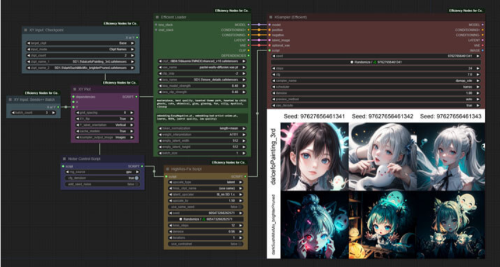Click the Efficient Loader lora_stack input socket
The image size is (500, 267).
[156, 24]
